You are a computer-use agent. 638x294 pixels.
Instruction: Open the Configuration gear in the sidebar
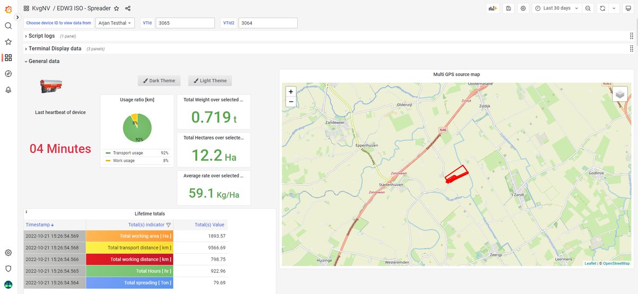pyautogui.click(x=8, y=253)
